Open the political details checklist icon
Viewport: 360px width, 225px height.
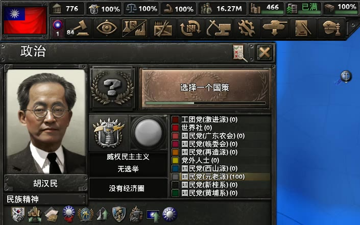click(x=240, y=53)
